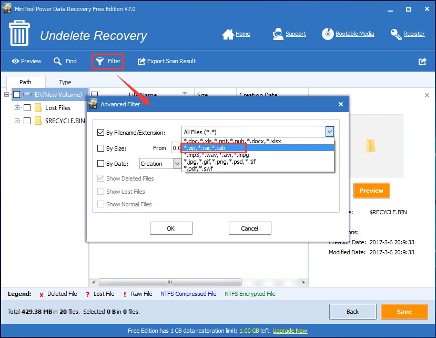This screenshot has width=436, height=338.
Task: Expand the Lost Files folder
Action: 17,107
